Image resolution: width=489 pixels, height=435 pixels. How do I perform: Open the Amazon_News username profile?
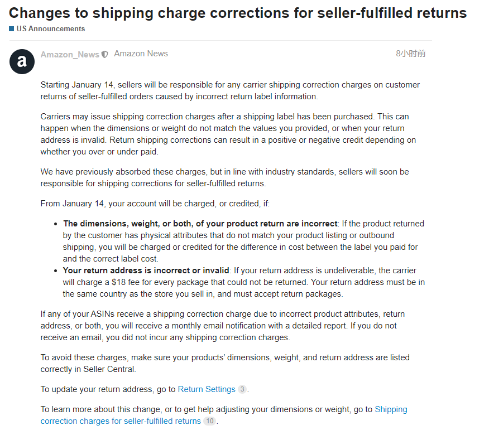point(70,55)
